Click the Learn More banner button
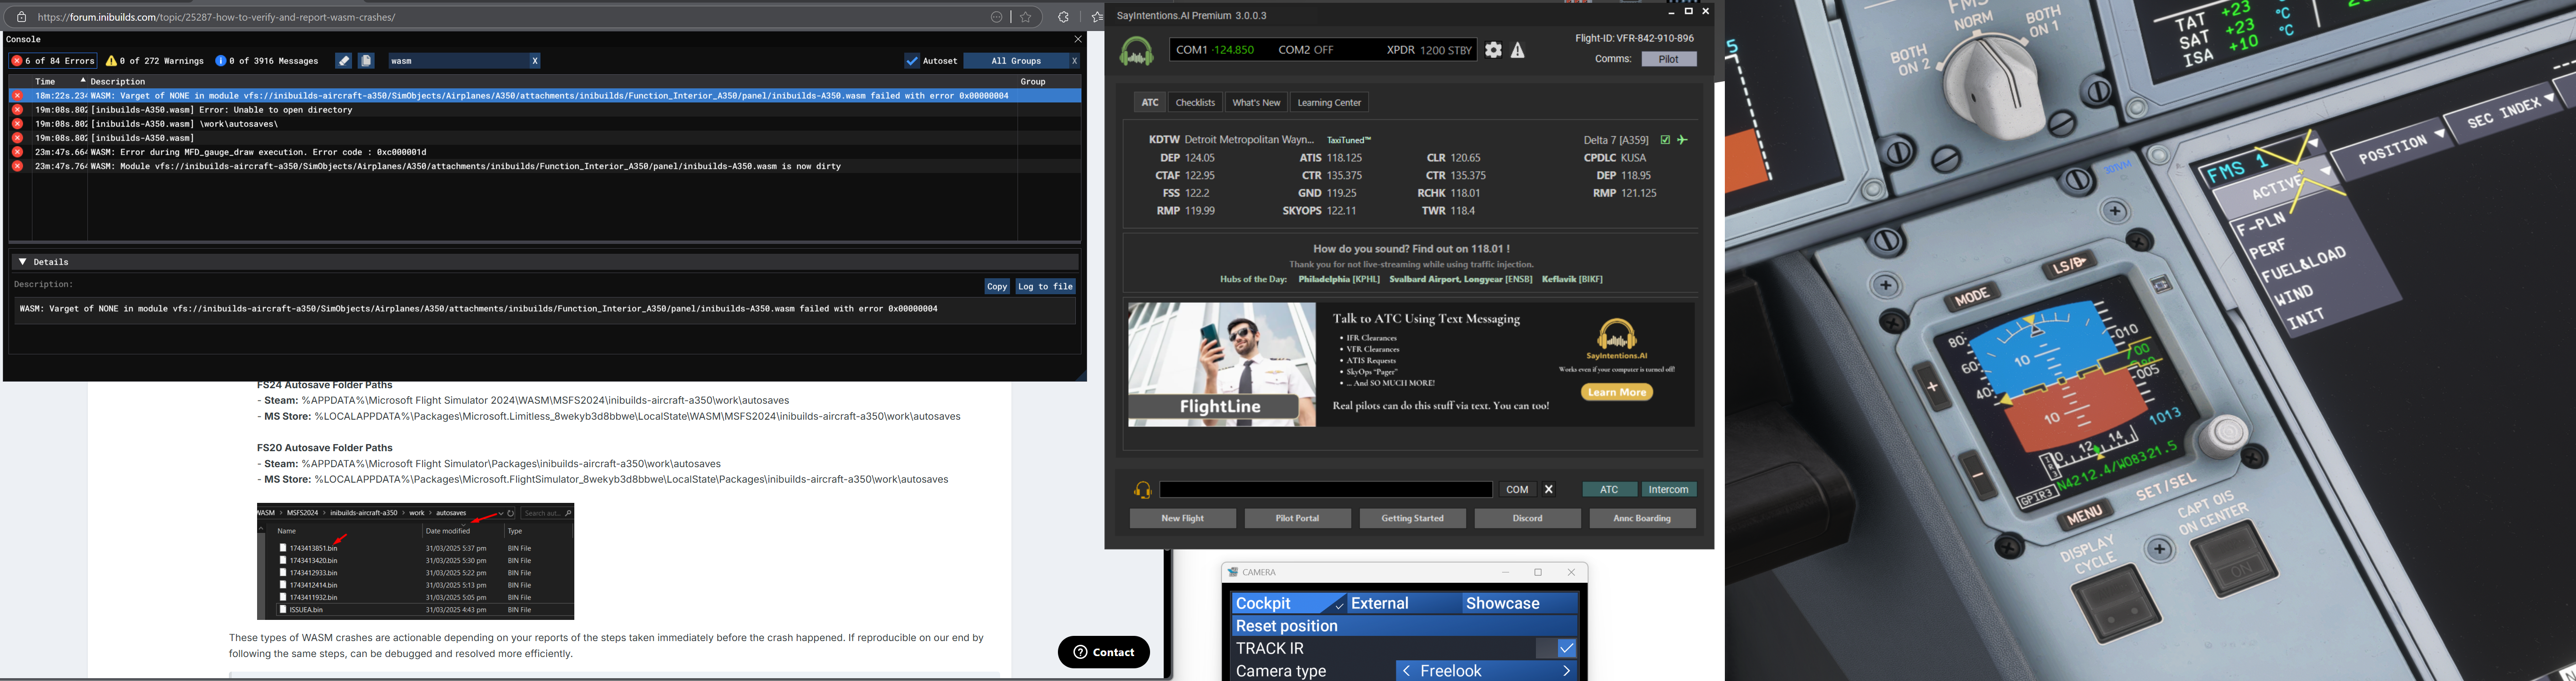 click(1617, 392)
